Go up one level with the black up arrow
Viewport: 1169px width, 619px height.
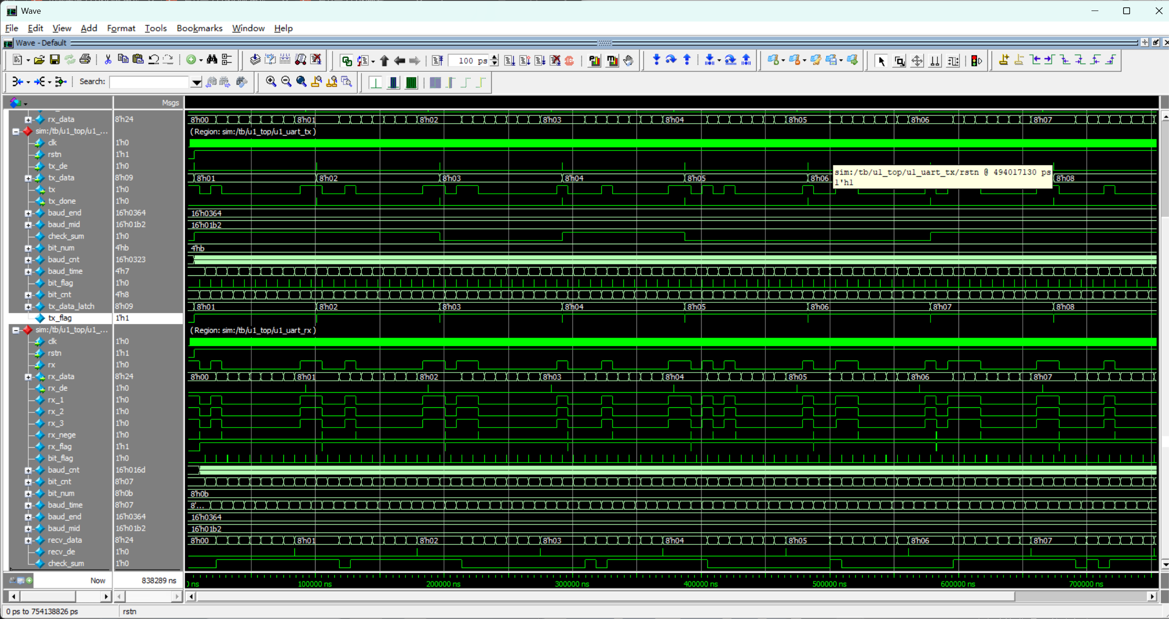point(384,60)
